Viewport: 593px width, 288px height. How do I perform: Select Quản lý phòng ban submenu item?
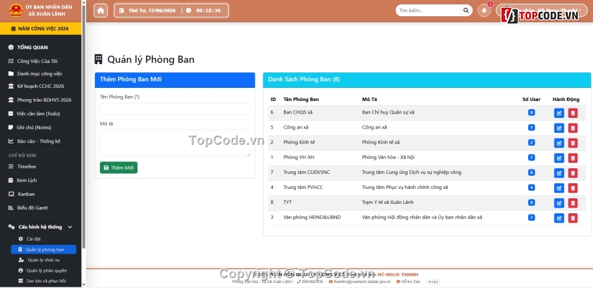pyautogui.click(x=44, y=249)
